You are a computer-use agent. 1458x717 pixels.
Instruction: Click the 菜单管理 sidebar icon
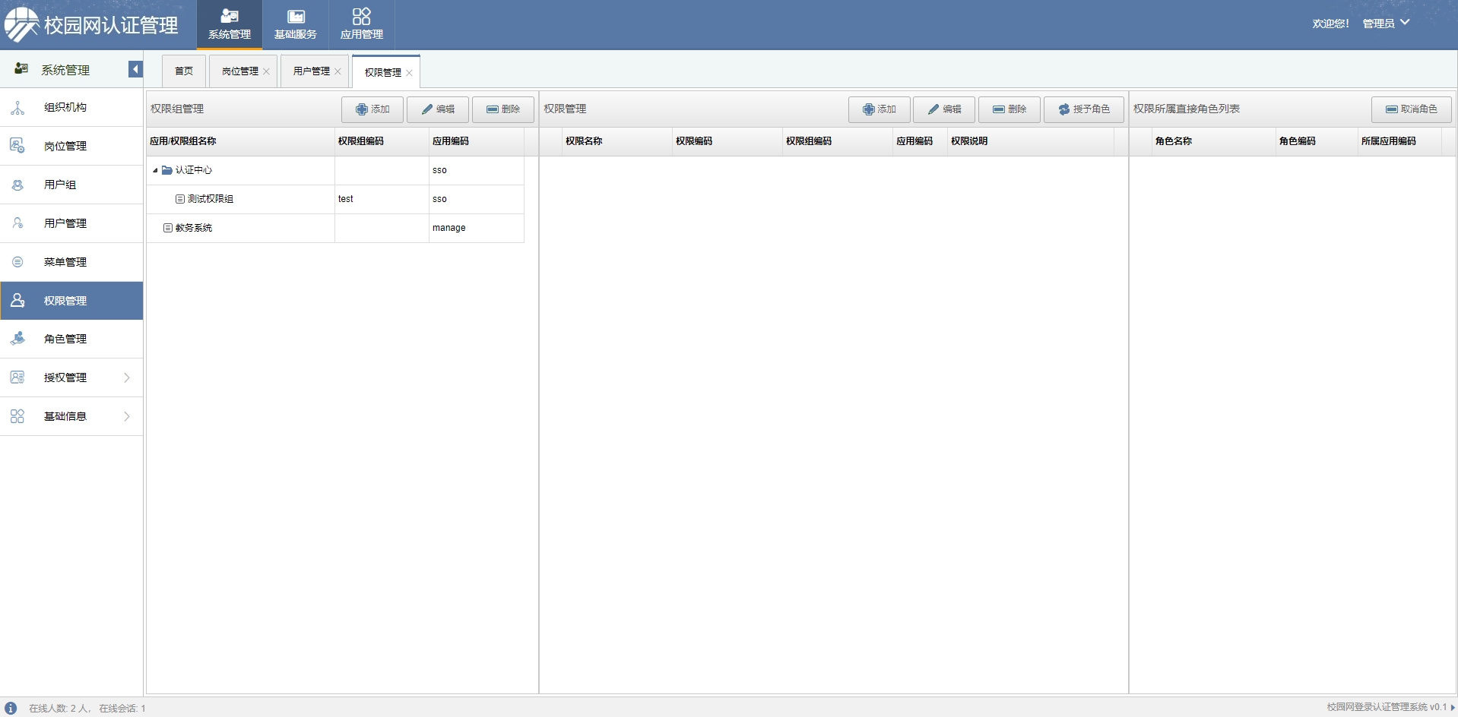tap(17, 262)
